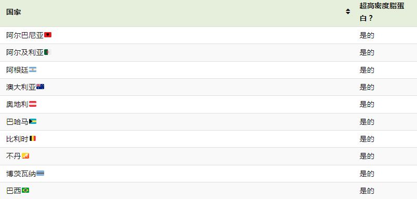The image size is (417, 199).
Task: Click the Belgium flag icon
Action: click(33, 138)
